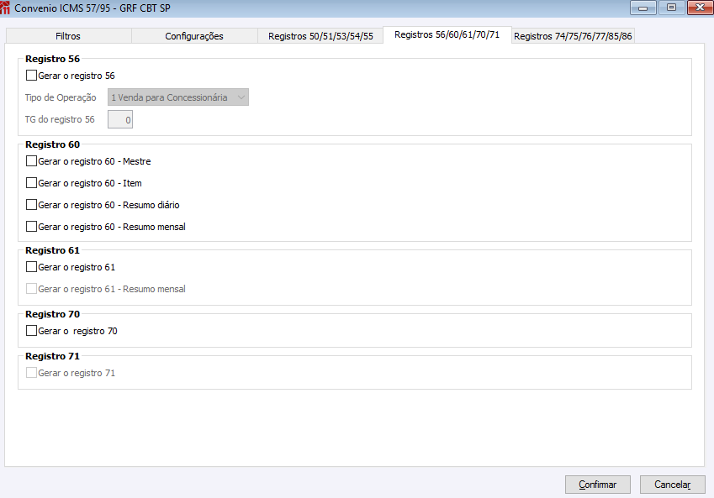This screenshot has width=714, height=498.
Task: Close the Convenio ICMS window
Action: click(700, 8)
